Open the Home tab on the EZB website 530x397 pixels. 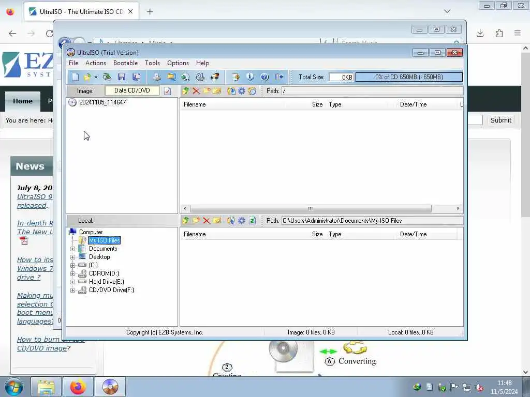23,101
